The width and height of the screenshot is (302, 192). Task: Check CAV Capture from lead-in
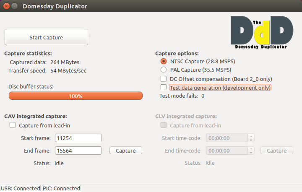click(x=13, y=125)
